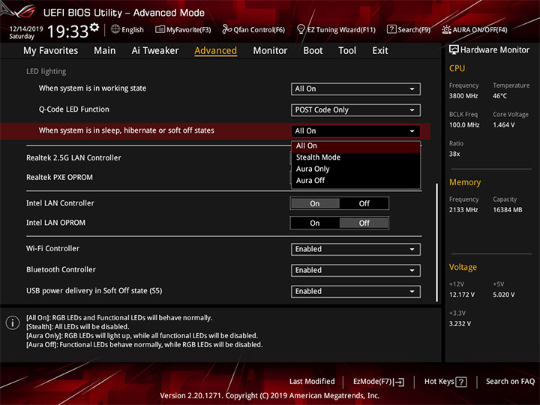Screen dimensions: 540x405
Task: Toggle AURA ON/OFF(F4)
Action: (x=475, y=29)
